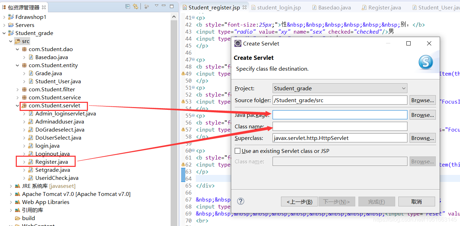This screenshot has height=226, width=460.
Task: Collapse src folder node
Action: click(x=11, y=41)
